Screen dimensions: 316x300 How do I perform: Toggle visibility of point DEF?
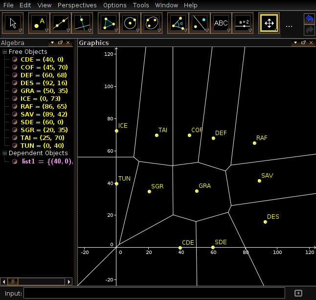click(15, 75)
